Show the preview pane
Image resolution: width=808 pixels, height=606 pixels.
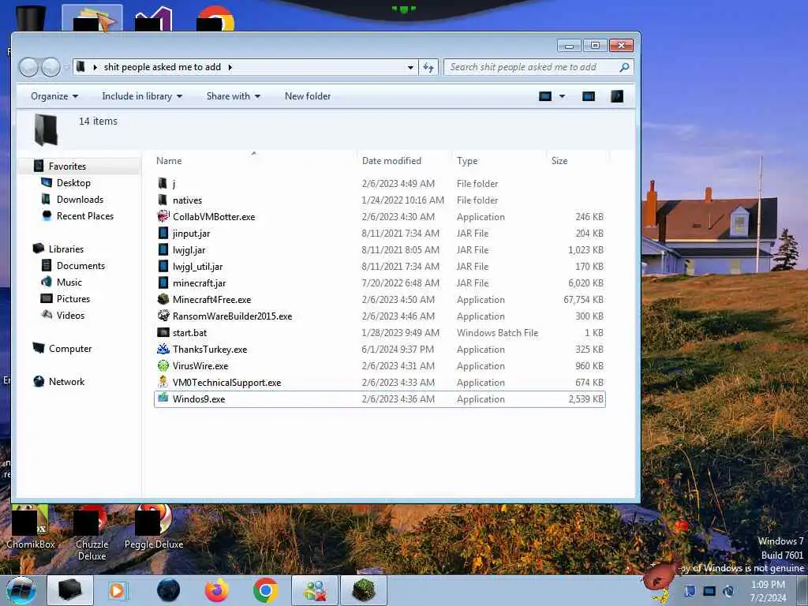coord(588,96)
